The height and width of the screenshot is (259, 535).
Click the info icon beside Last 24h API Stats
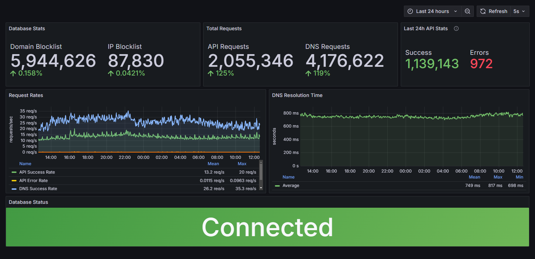[456, 28]
